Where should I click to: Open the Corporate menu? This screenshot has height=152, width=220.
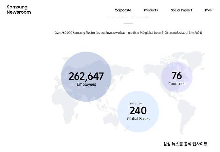click(123, 10)
